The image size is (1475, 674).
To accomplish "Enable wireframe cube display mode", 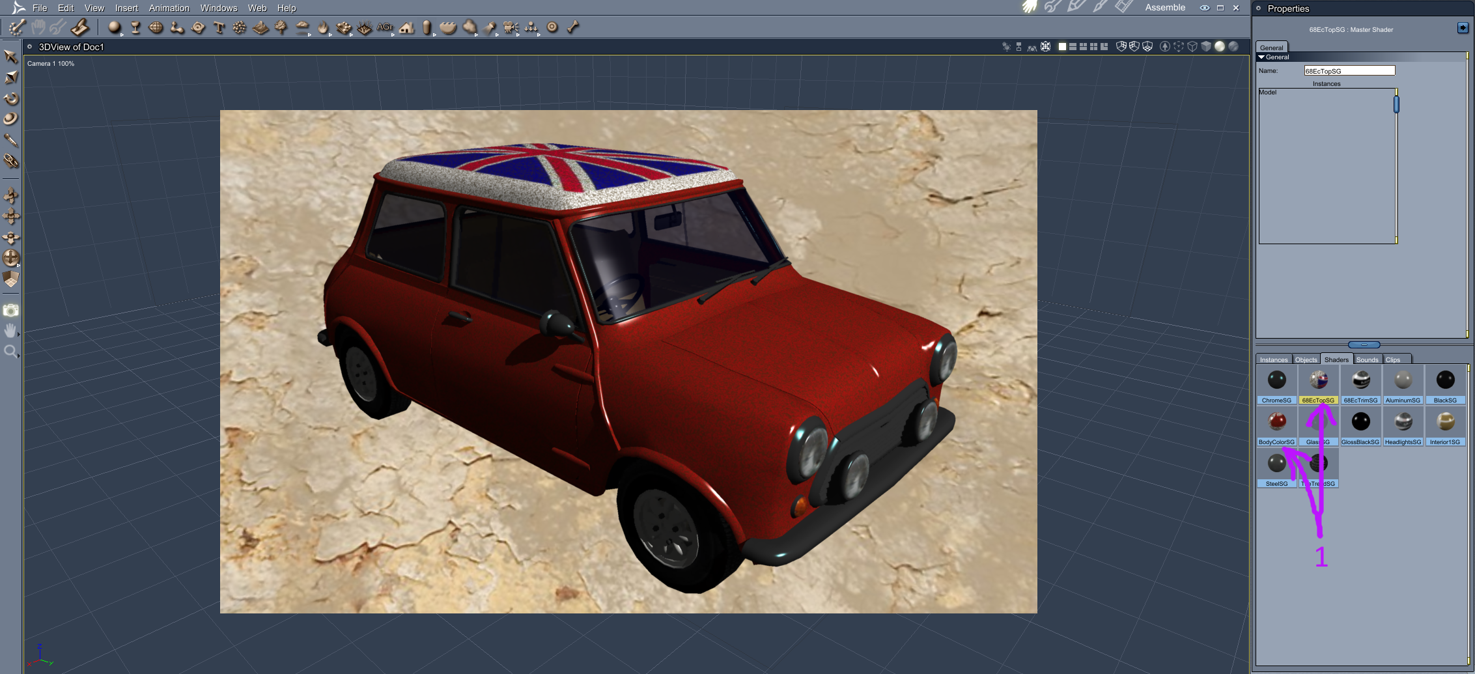I will [1192, 46].
